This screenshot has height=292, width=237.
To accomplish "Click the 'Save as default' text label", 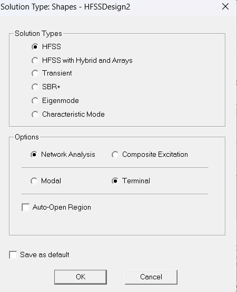I will pos(45,255).
